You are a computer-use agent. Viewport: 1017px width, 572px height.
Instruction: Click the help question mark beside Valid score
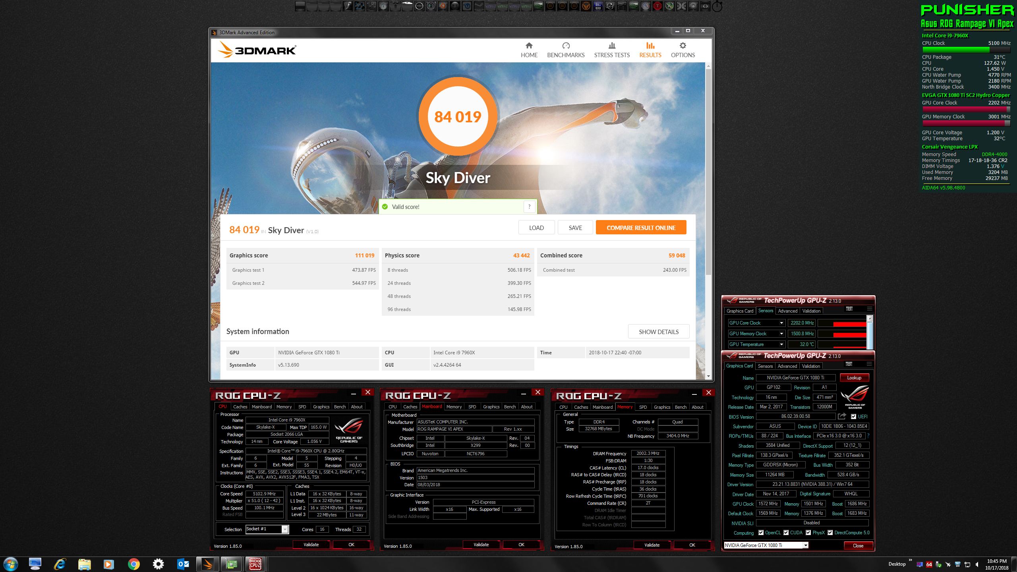coord(529,207)
